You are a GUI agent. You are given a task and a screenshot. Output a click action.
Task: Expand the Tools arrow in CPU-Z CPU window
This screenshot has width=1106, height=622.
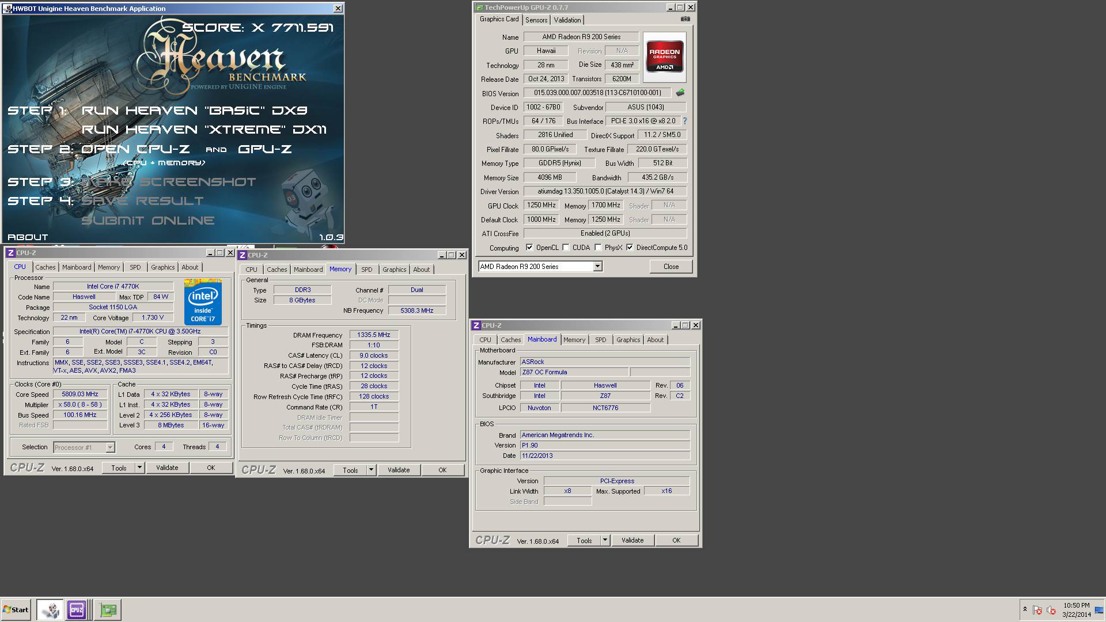click(139, 468)
